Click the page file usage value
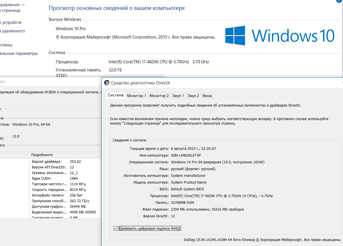Image resolution: width=343 pixels, height=246 pixels. tap(208, 209)
